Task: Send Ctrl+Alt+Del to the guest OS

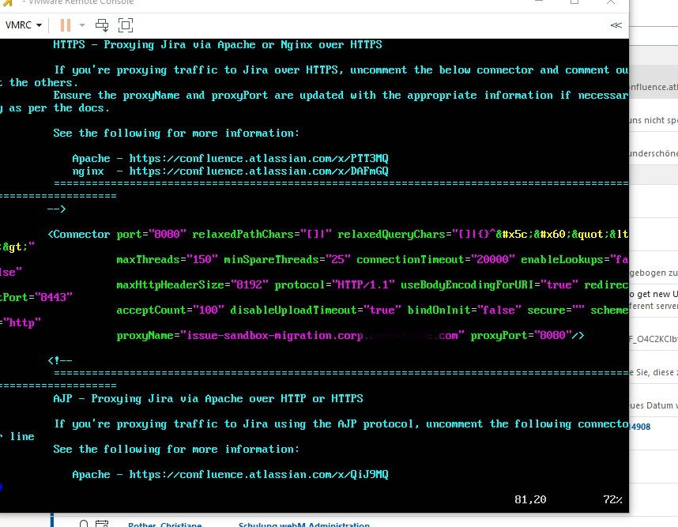Action: pyautogui.click(x=102, y=24)
